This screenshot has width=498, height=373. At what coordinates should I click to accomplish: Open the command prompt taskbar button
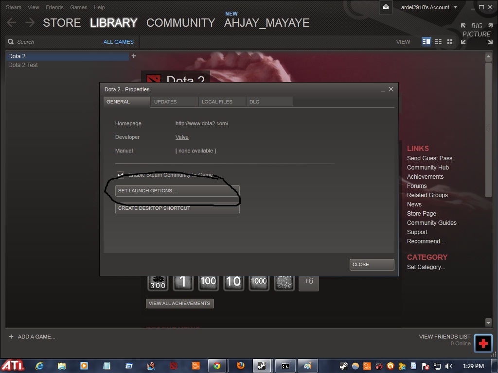point(285,366)
